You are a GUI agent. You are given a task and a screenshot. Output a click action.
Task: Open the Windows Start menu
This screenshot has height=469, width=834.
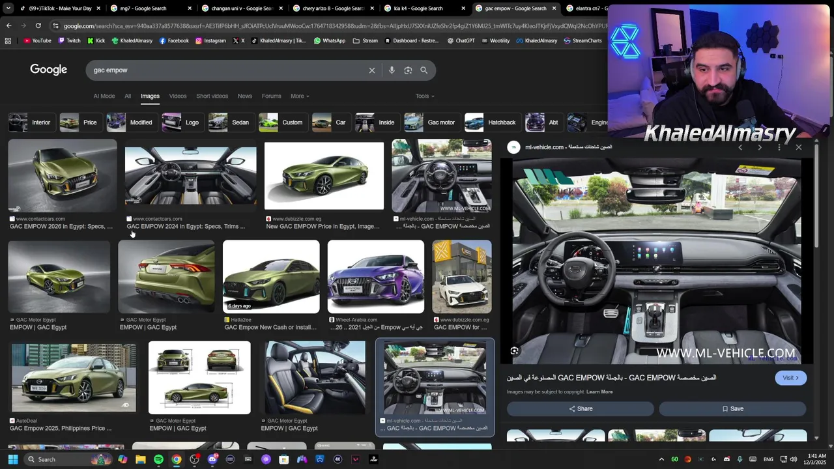click(12, 459)
